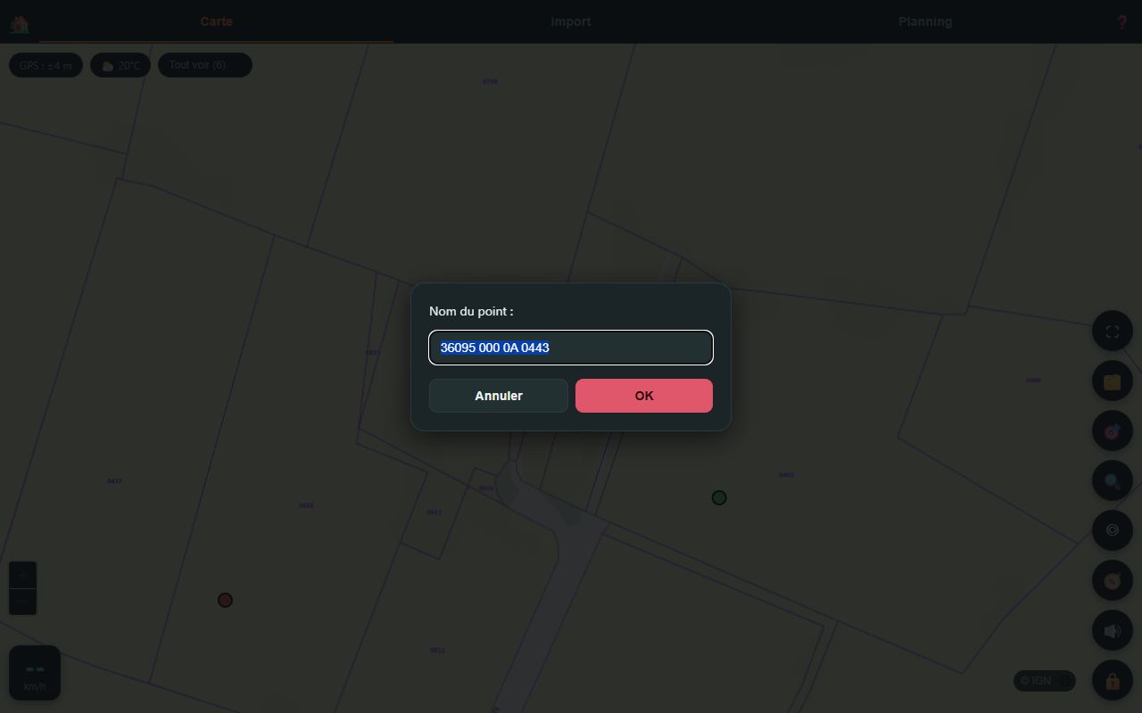Click the green map point marker
Image resolution: width=1142 pixels, height=713 pixels.
tap(719, 498)
